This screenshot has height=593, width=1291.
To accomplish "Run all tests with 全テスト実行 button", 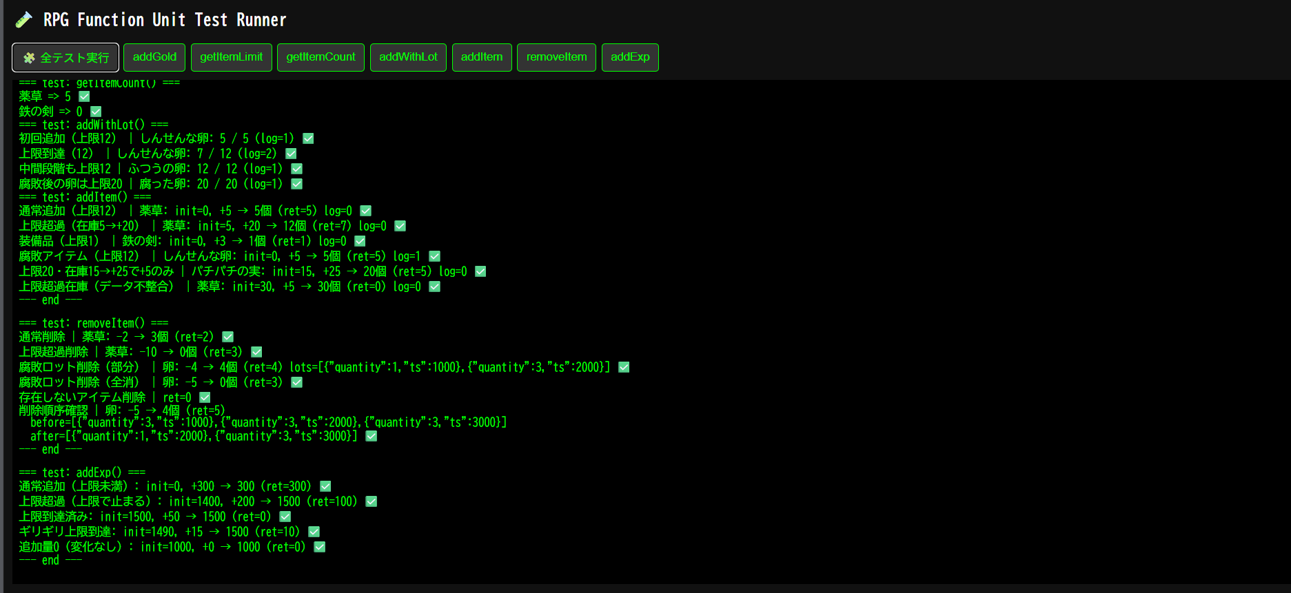I will tap(65, 57).
